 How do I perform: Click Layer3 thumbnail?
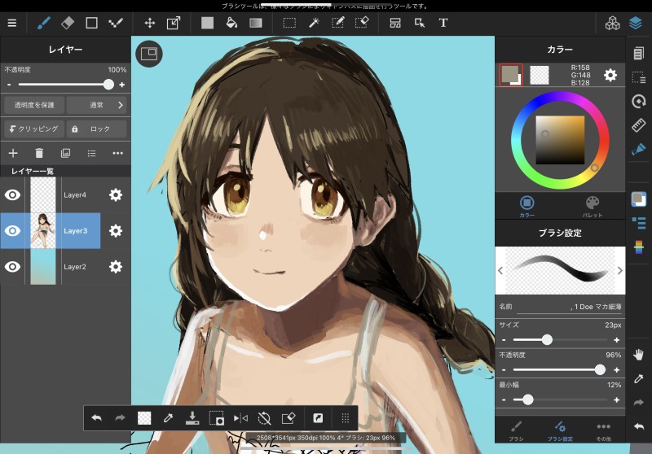click(43, 231)
